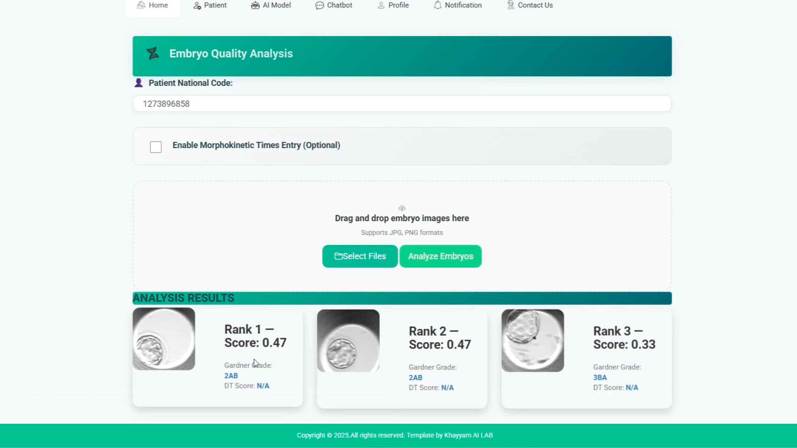Click the DNA icon in header
The height and width of the screenshot is (448, 797).
[x=153, y=54]
